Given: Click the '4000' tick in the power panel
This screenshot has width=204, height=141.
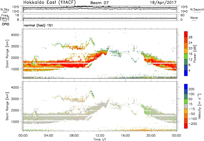Looking at the screenshot, I should pos(15,35).
